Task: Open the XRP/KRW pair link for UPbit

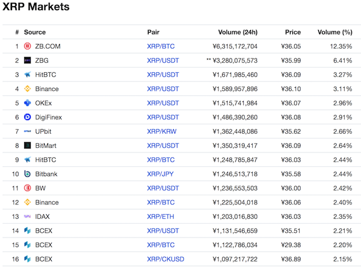Action: (x=162, y=131)
